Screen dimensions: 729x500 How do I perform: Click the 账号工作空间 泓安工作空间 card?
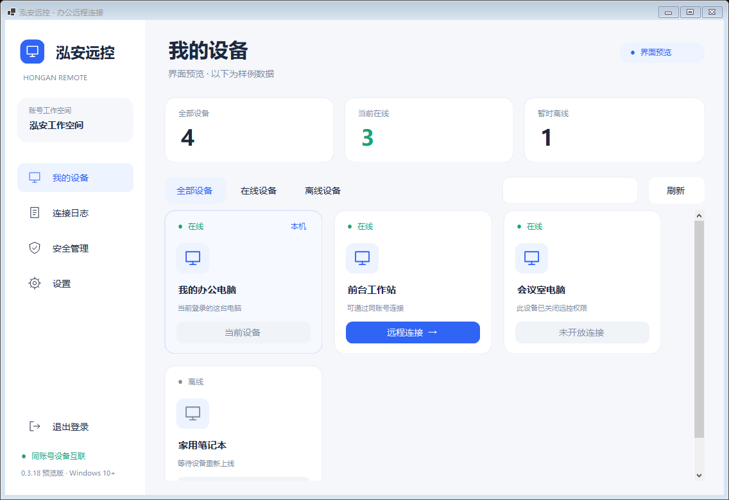(x=75, y=120)
